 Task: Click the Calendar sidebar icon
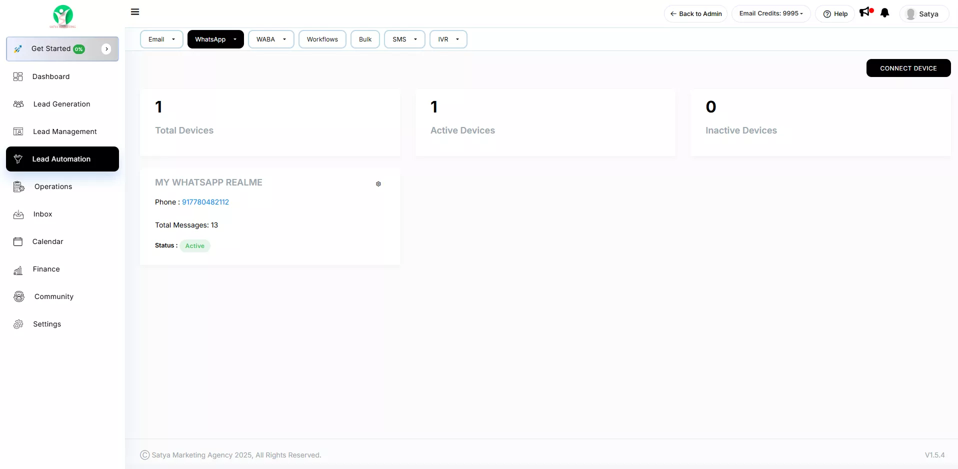pos(18,242)
